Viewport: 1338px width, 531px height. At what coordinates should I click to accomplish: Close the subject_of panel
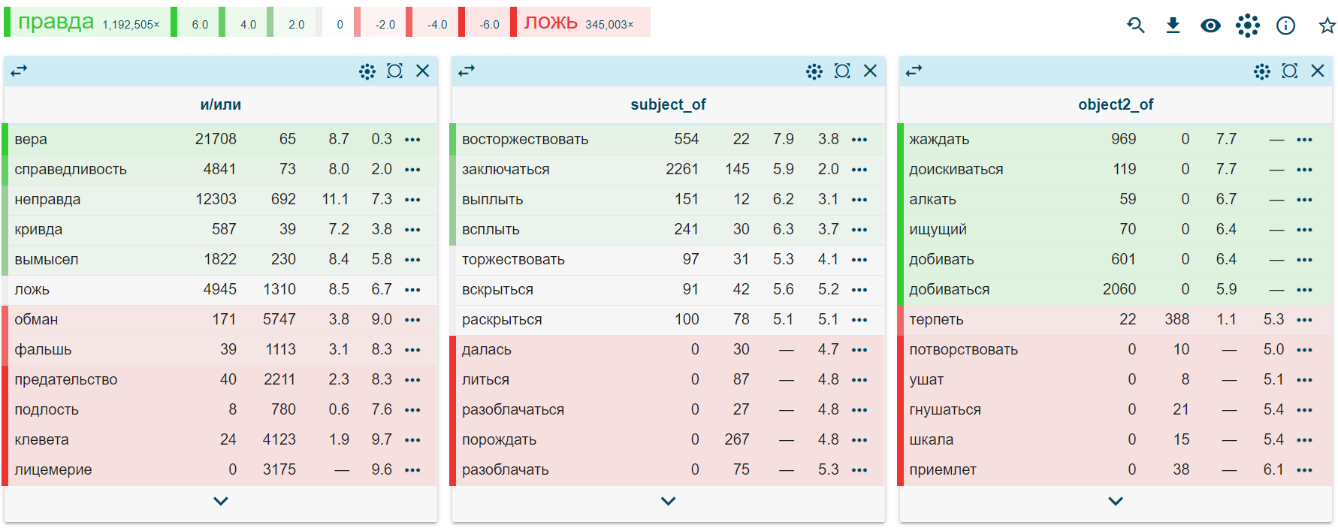point(870,71)
